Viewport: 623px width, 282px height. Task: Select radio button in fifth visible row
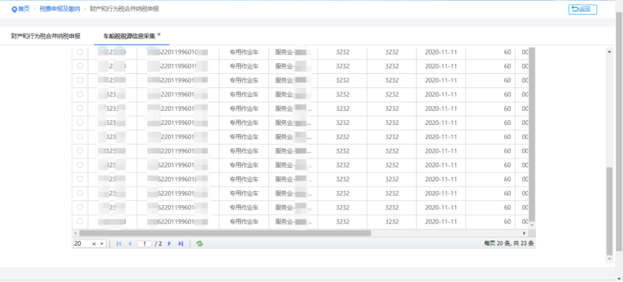(x=80, y=108)
